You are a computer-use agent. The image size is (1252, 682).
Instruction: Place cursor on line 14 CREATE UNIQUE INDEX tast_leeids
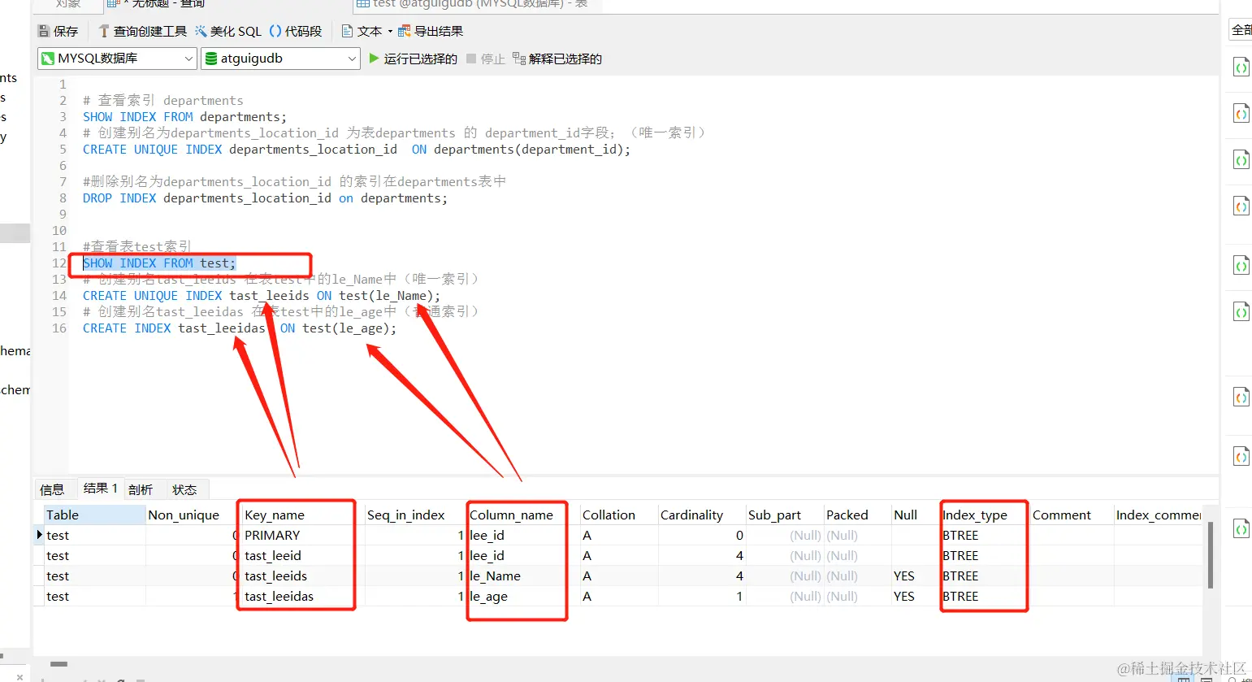[262, 296]
